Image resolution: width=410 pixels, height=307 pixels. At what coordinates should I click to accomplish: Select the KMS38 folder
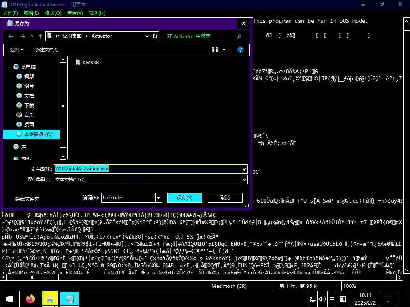[87, 62]
